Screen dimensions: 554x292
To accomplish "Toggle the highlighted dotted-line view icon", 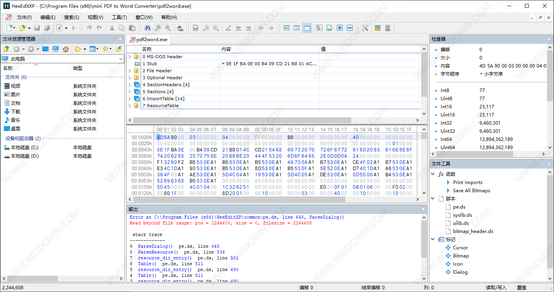I will [x=307, y=28].
